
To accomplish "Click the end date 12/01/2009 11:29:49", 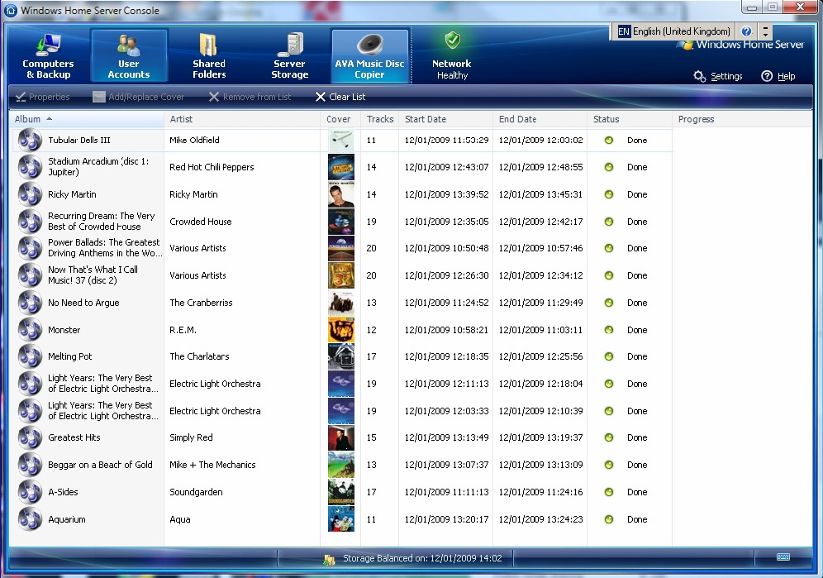I will [x=540, y=303].
